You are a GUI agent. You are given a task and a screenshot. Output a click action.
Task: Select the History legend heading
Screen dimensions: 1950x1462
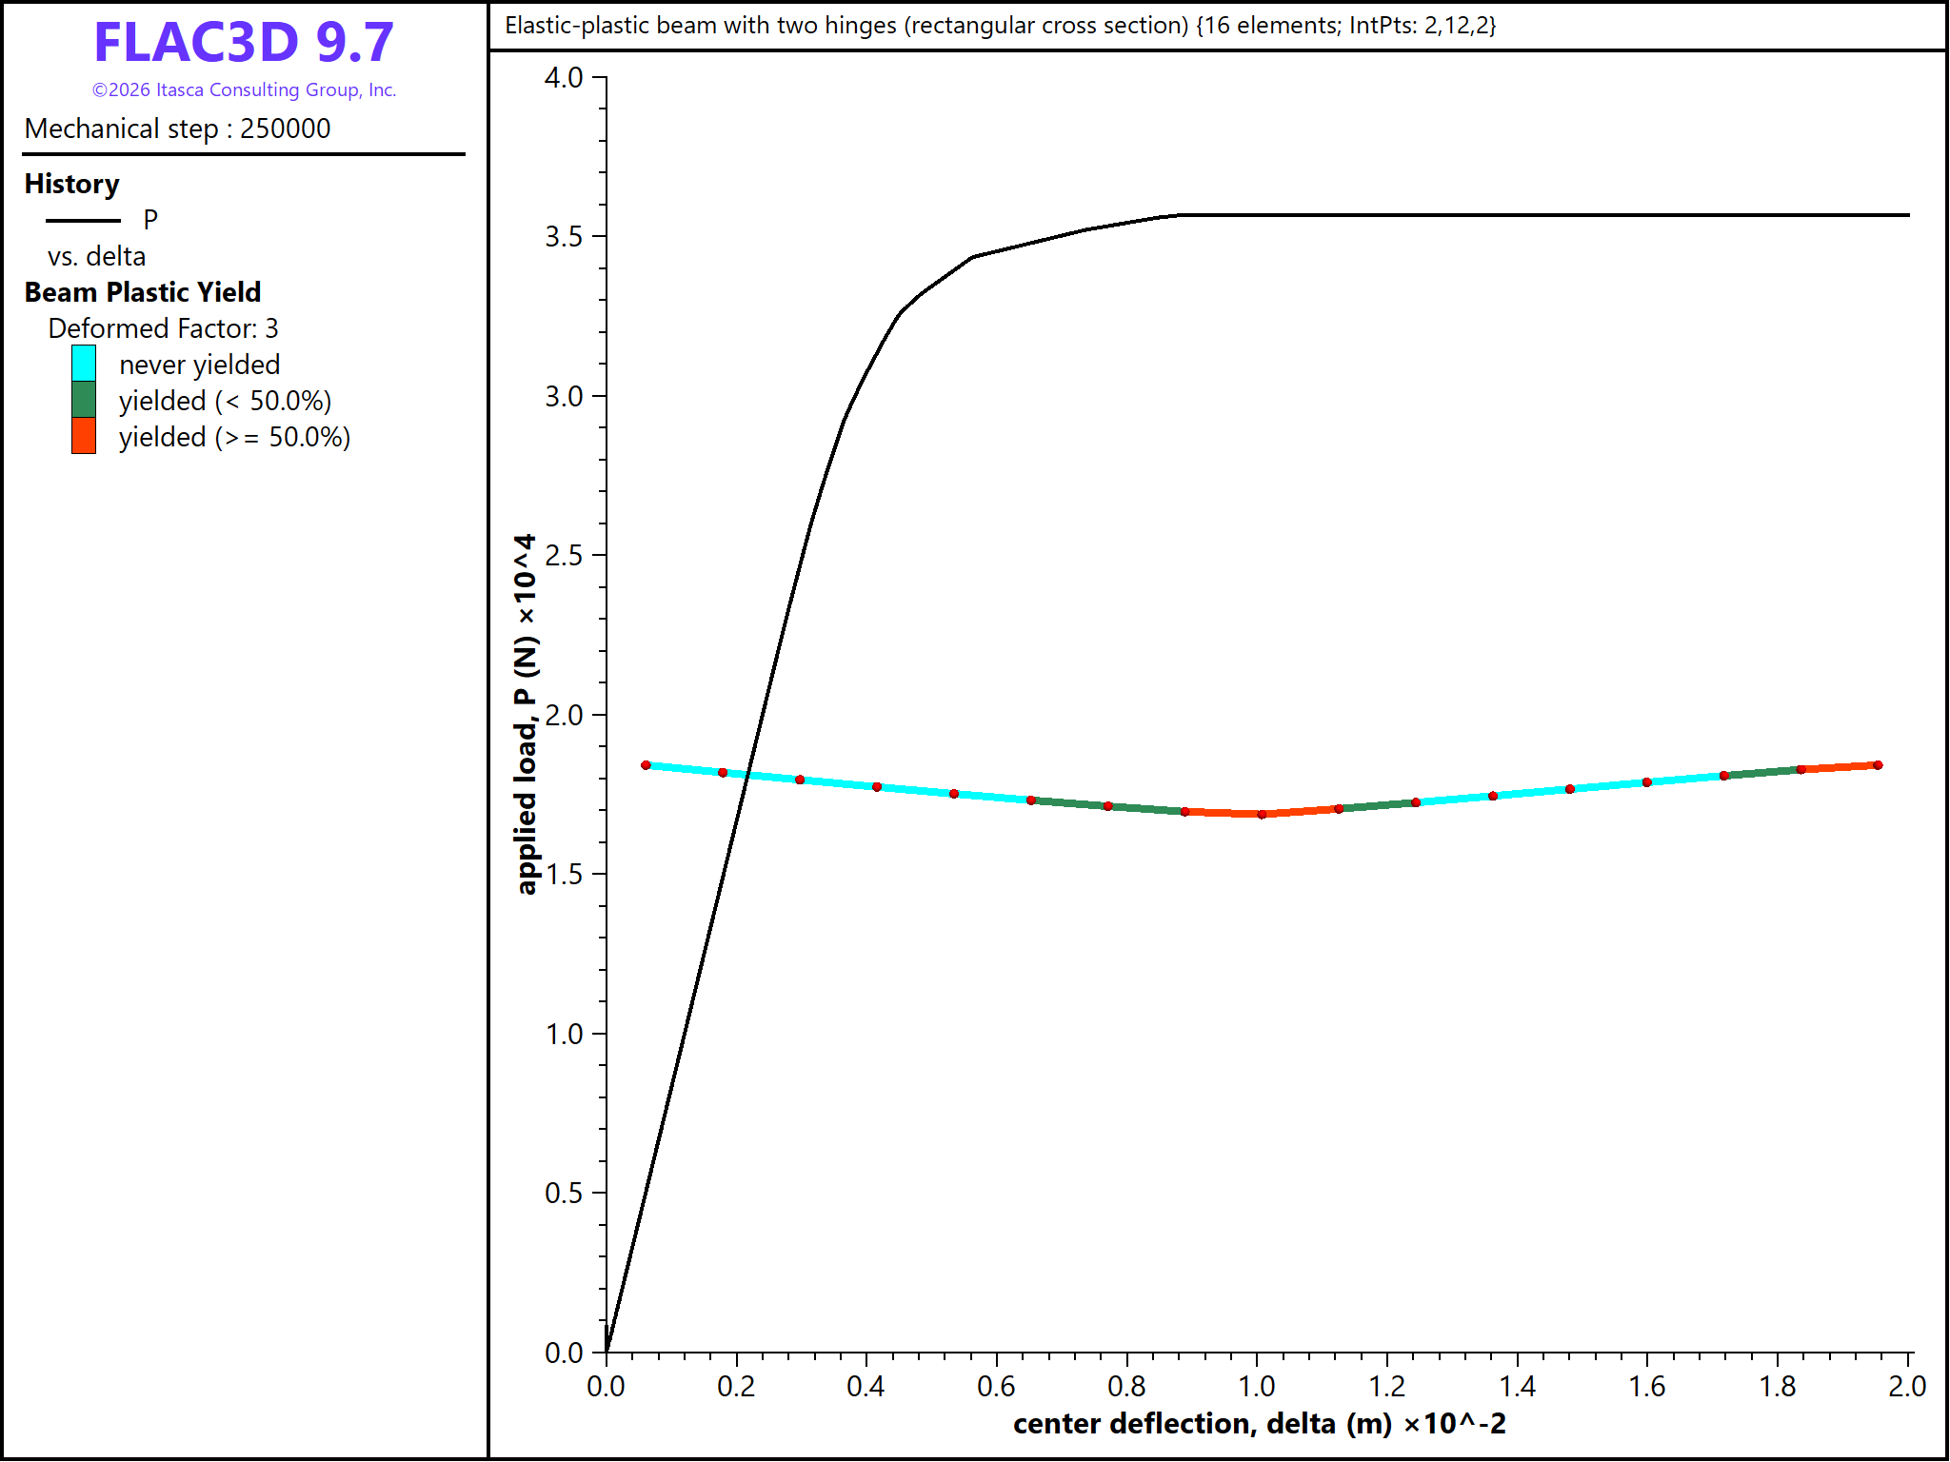72,184
